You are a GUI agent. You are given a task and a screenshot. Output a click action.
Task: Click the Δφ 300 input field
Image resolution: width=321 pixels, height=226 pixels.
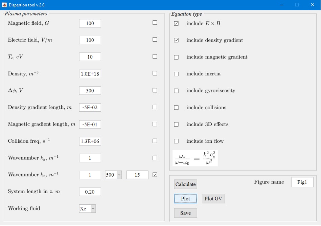pyautogui.click(x=90, y=91)
